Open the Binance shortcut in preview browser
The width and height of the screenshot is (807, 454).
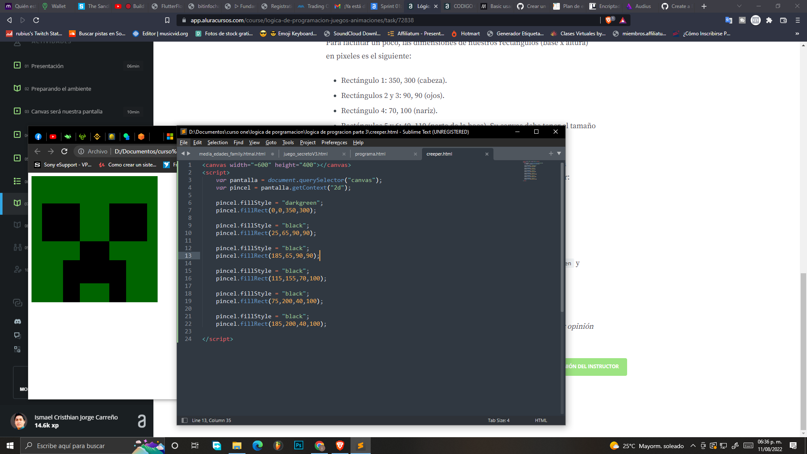pyautogui.click(x=97, y=137)
